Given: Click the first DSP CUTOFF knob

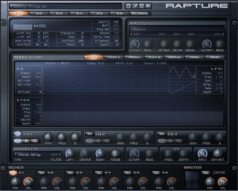Looking at the screenshot, I should pos(135,44).
